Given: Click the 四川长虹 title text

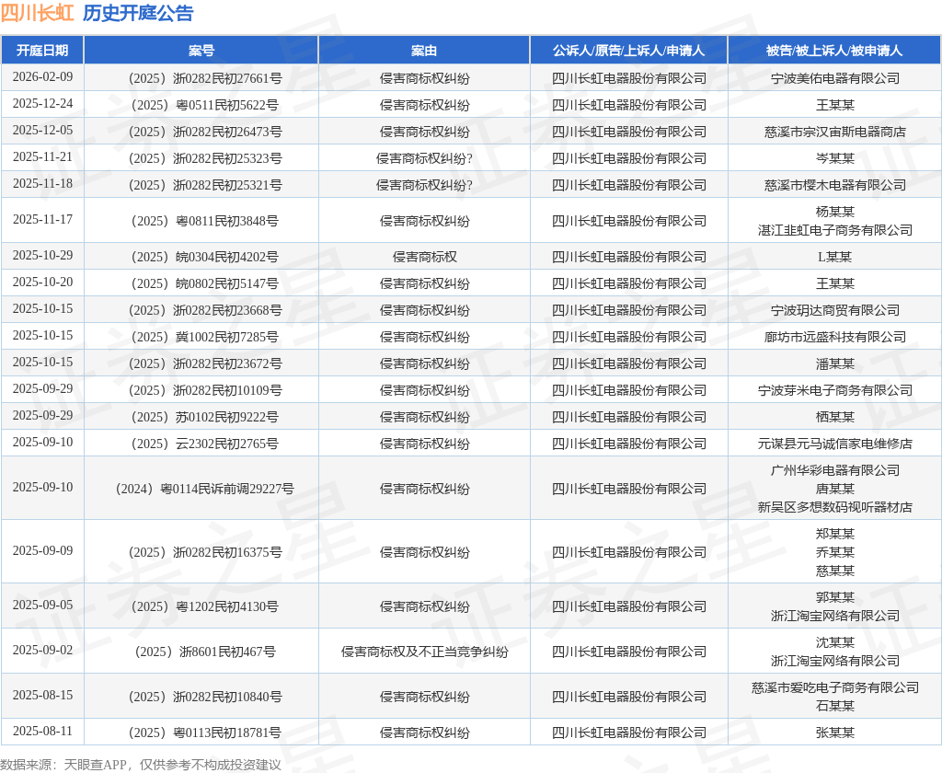Looking at the screenshot, I should coord(37,13).
